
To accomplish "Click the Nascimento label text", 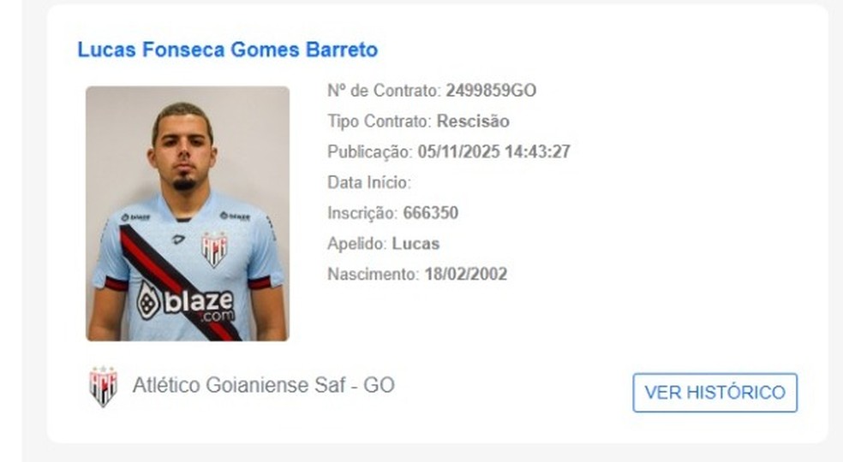I will click(x=374, y=275).
